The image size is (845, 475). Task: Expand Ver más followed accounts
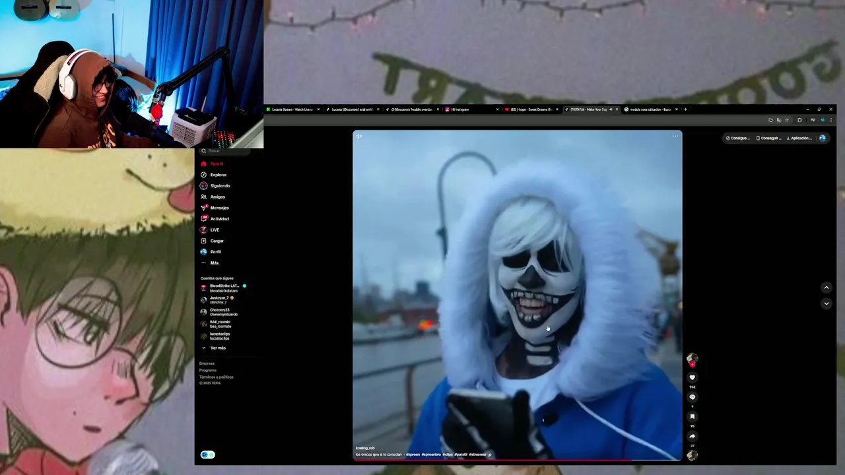pos(214,348)
